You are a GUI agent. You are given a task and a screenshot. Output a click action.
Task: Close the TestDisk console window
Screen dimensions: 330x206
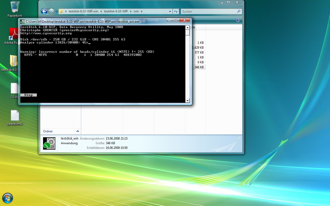click(x=185, y=20)
